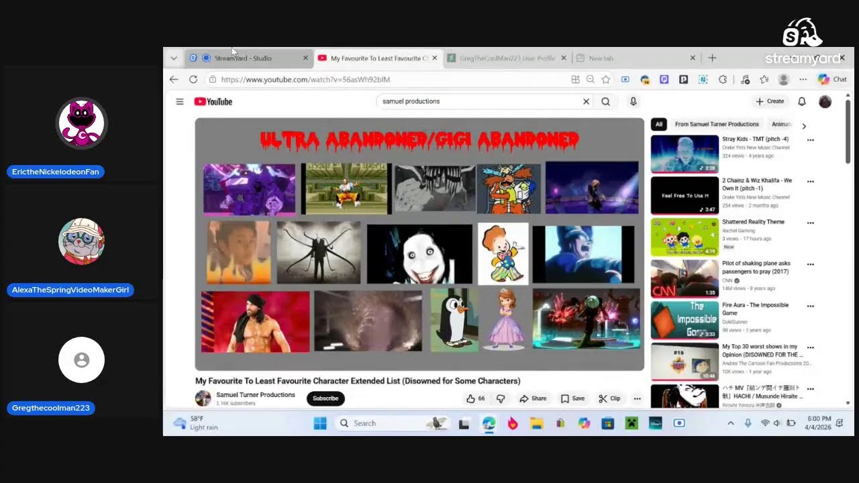Screen dimensions: 859x483
Task: Click the Clip button
Action: tap(609, 398)
